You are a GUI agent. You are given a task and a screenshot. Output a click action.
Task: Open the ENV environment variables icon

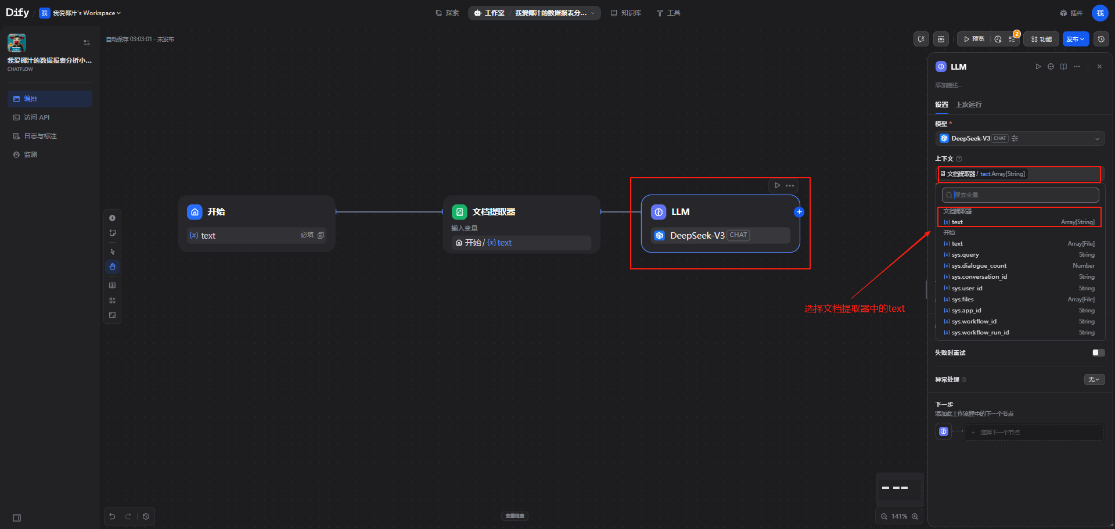(941, 39)
